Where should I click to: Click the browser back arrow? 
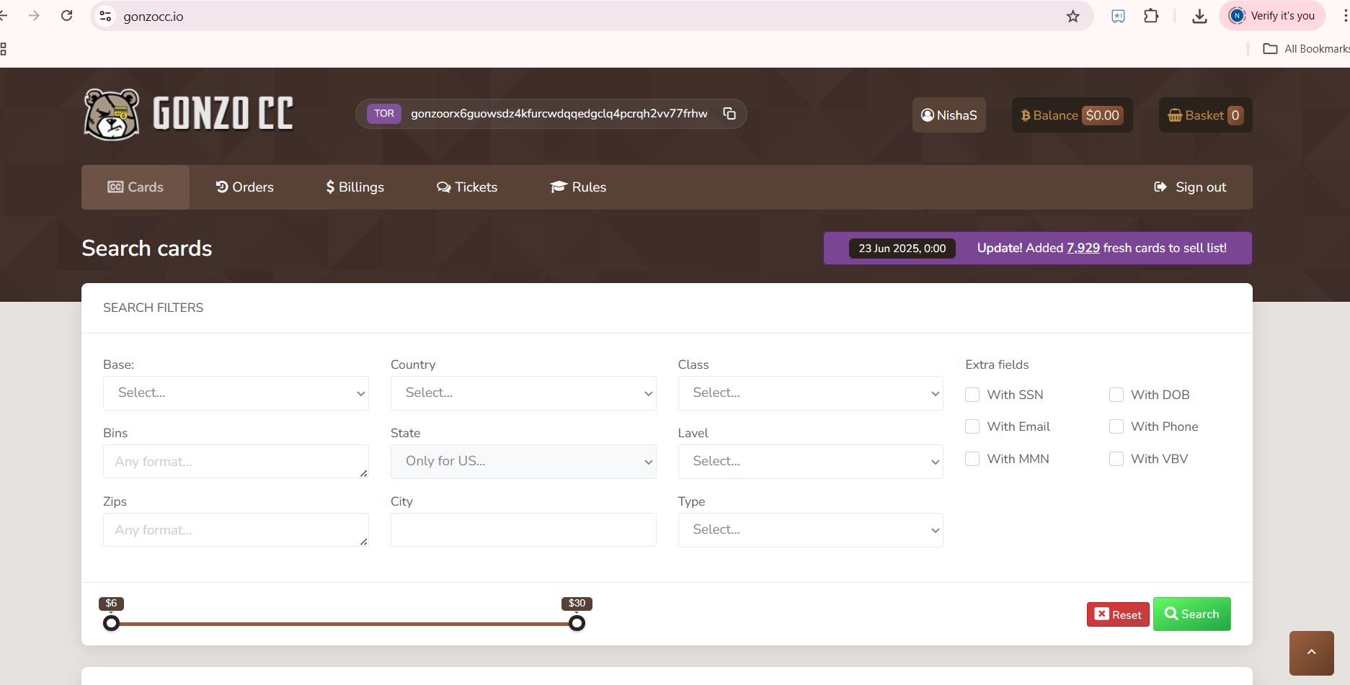(x=4, y=16)
